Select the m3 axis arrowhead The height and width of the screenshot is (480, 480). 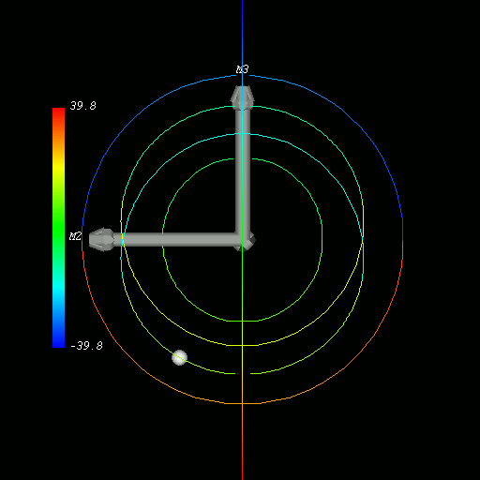(242, 97)
